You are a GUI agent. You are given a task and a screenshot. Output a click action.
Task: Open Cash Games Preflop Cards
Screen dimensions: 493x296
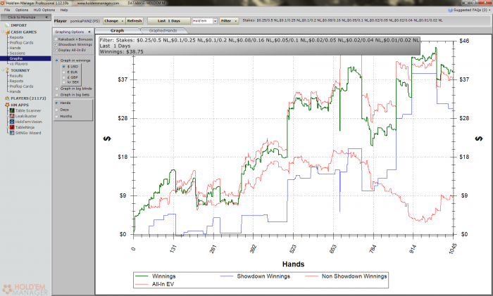click(x=21, y=43)
